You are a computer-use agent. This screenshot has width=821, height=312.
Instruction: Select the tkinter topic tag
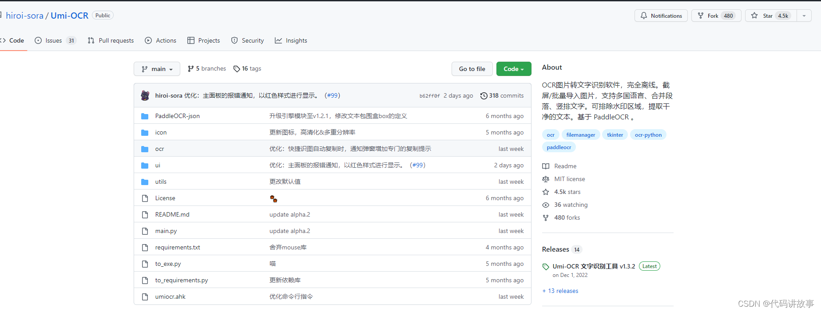[615, 135]
